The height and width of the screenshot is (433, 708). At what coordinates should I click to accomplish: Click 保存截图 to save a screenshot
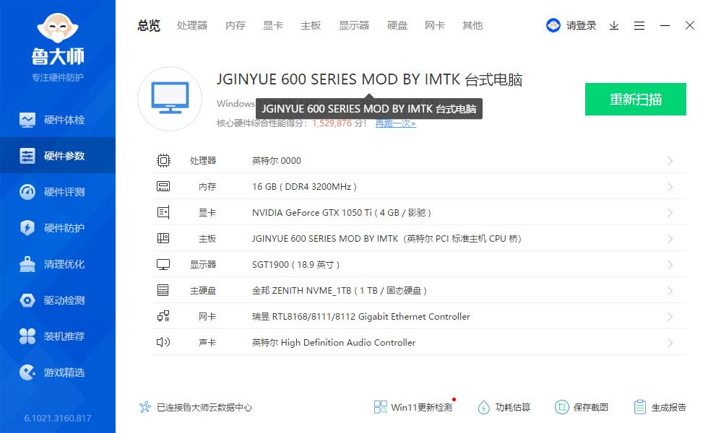click(582, 407)
